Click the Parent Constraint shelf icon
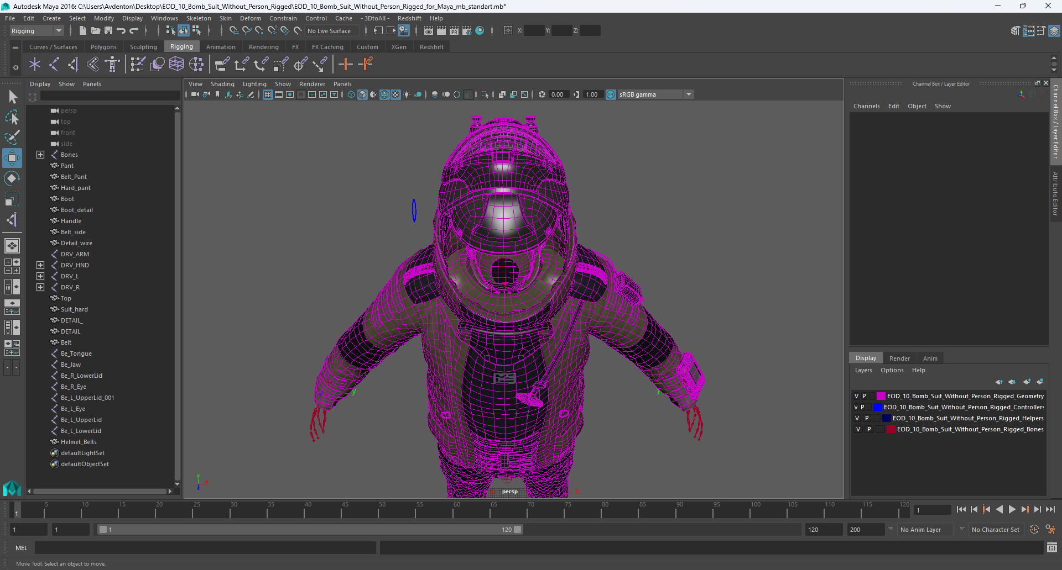1062x570 pixels. pos(222,65)
